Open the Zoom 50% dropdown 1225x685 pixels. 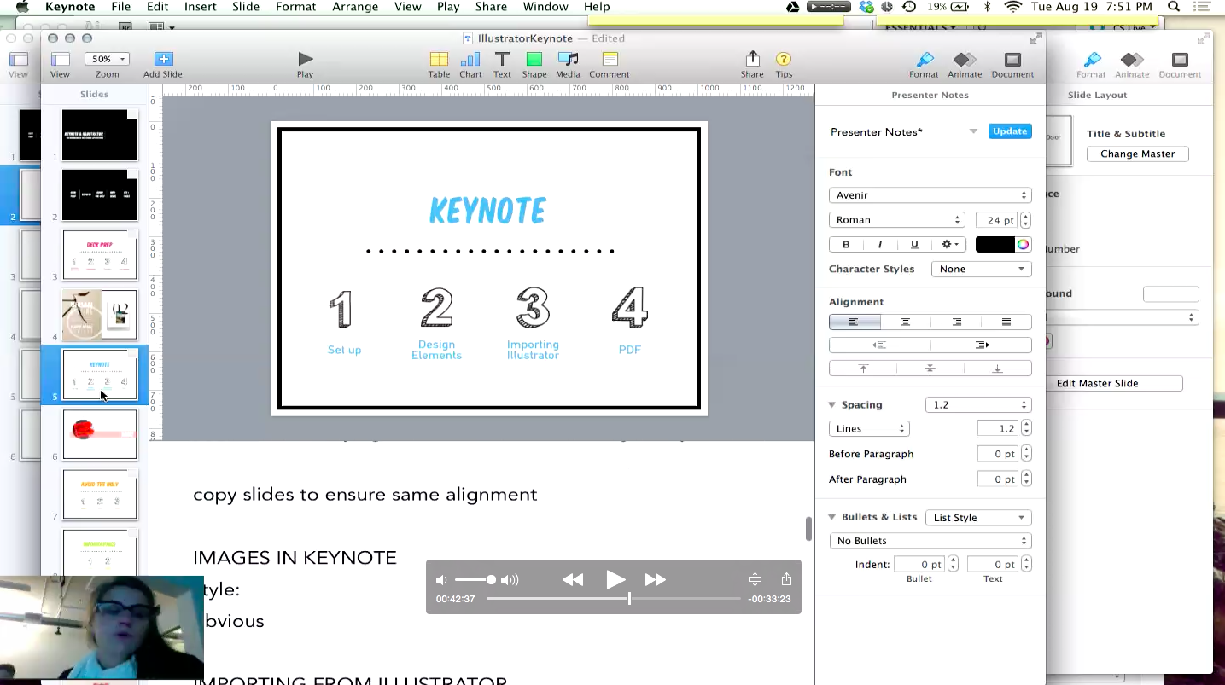[107, 59]
